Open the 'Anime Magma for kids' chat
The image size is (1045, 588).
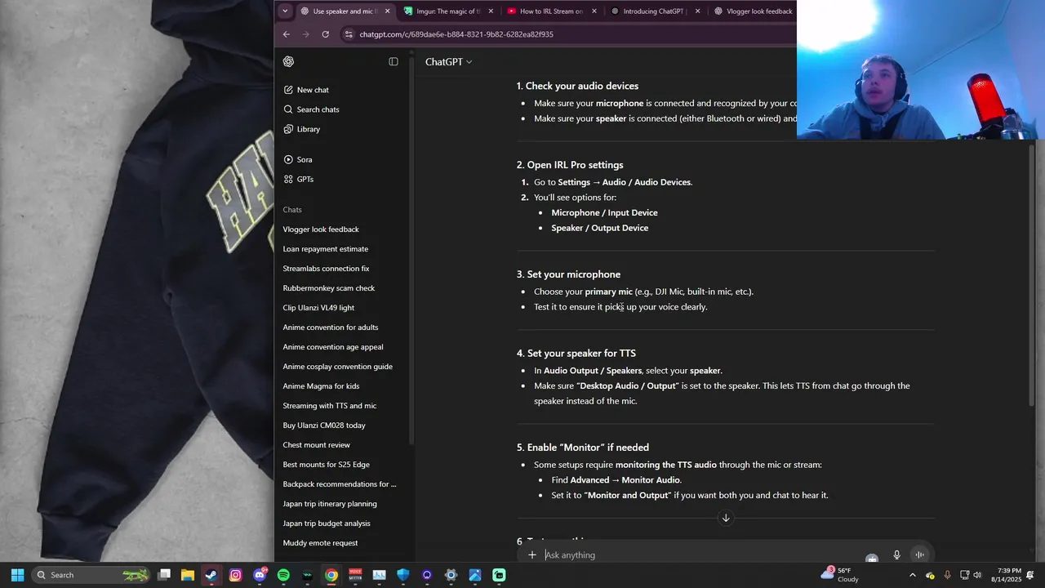tap(321, 386)
